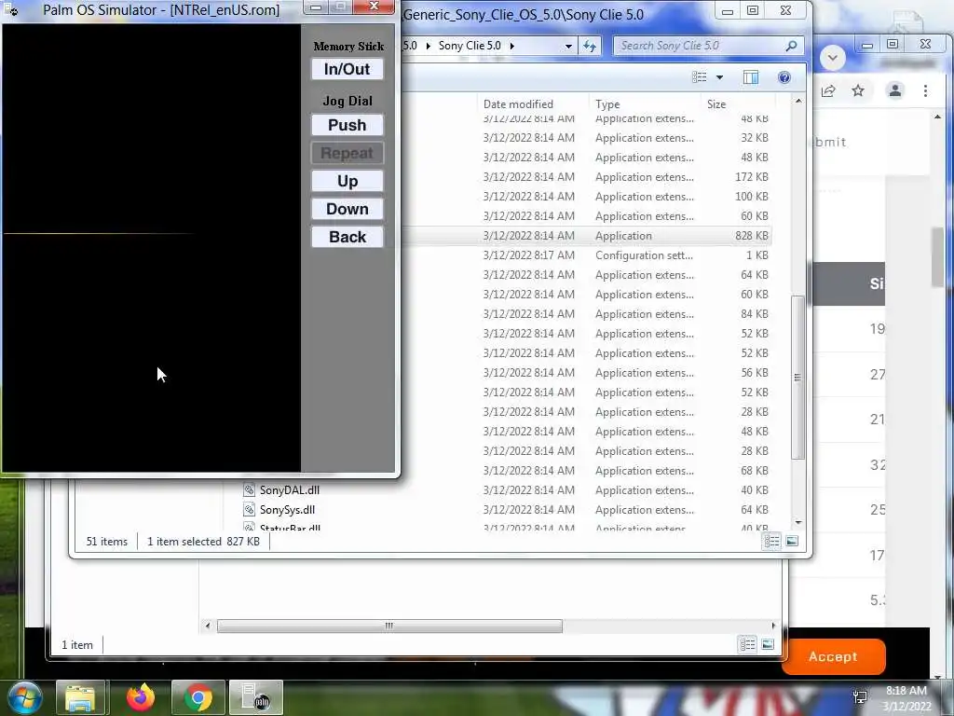The width and height of the screenshot is (954, 716).
Task: Click the Chrome page scrollbar thumb
Action: click(937, 257)
